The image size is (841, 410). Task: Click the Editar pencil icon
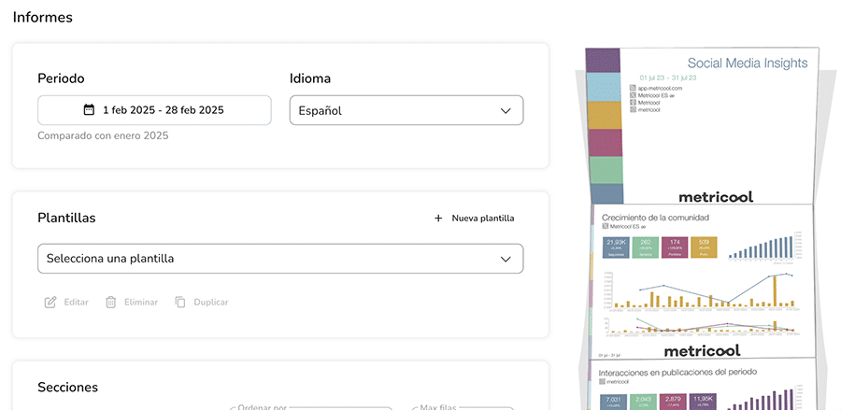pyautogui.click(x=50, y=303)
